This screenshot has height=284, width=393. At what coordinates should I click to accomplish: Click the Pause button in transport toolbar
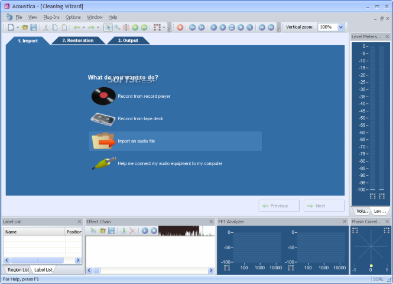(249, 27)
